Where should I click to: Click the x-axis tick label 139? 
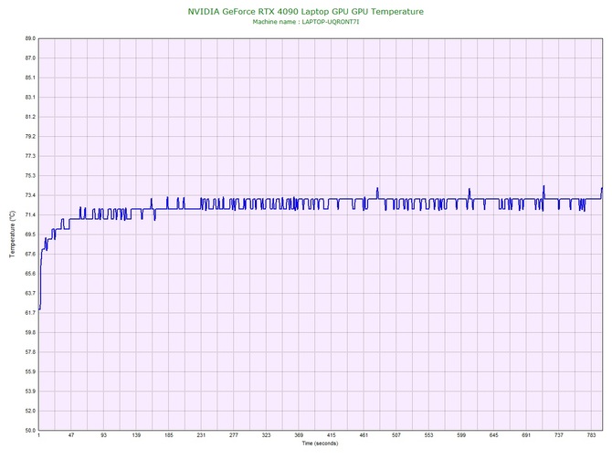coord(136,435)
